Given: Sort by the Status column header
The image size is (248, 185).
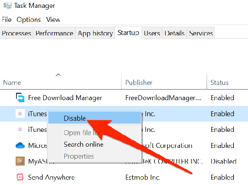Looking at the screenshot, I should 220,82.
